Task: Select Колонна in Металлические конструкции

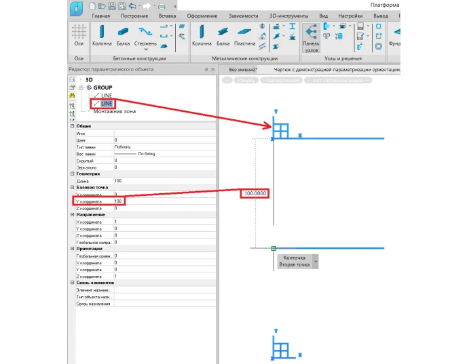Action: tap(202, 35)
